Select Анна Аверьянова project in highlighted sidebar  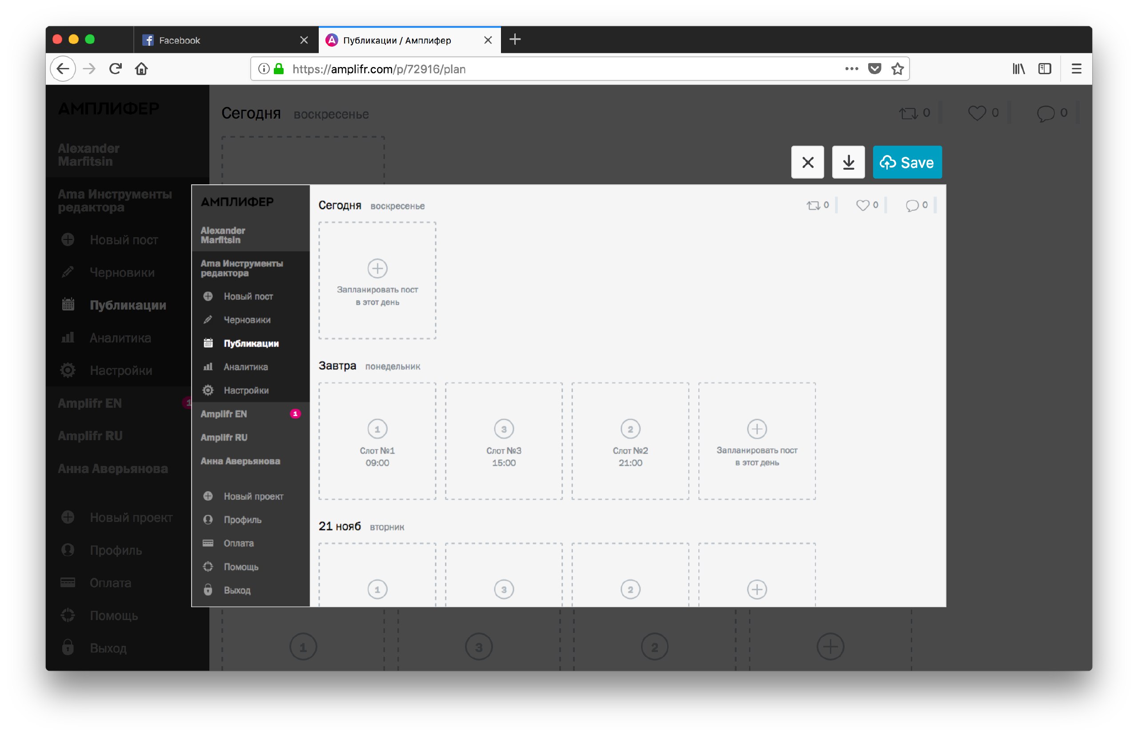click(240, 461)
